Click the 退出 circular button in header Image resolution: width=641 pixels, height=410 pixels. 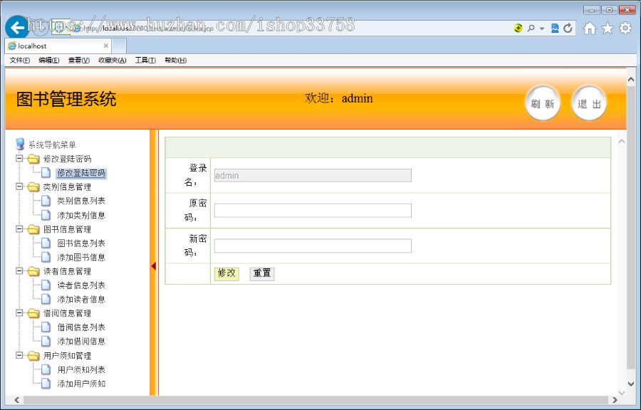click(x=589, y=102)
